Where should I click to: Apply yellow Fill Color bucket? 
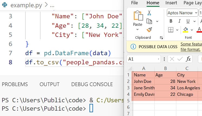[186, 30]
